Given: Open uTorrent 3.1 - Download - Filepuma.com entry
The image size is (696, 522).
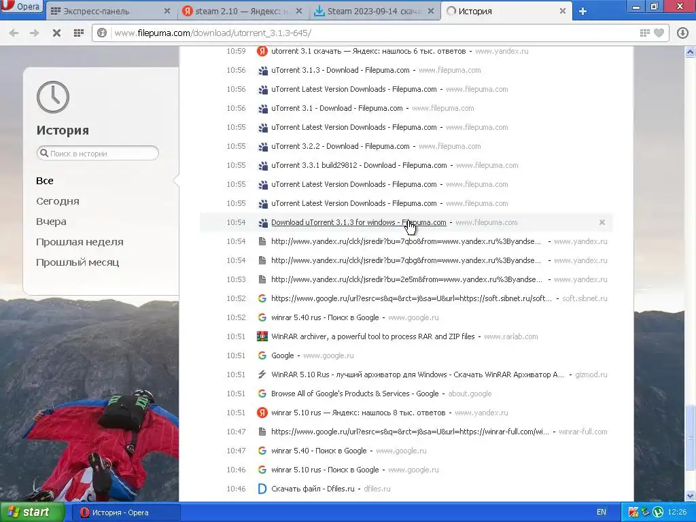Looking at the screenshot, I should point(337,108).
